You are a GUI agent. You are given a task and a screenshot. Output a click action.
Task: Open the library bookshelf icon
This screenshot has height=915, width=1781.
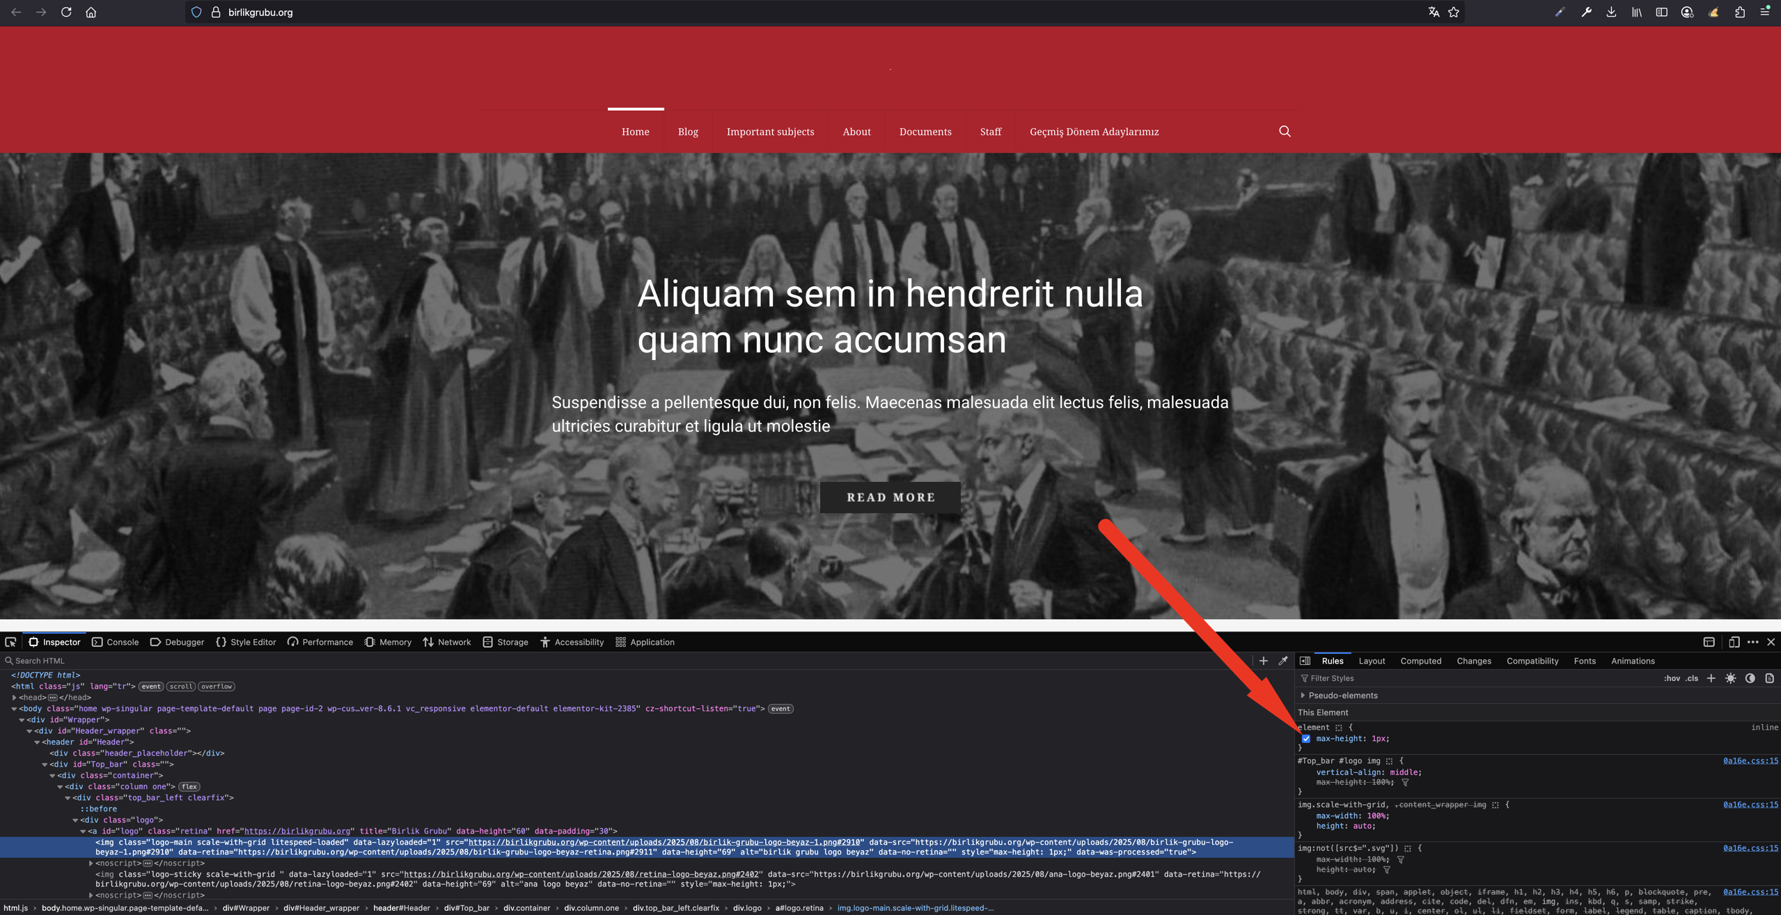click(1637, 12)
